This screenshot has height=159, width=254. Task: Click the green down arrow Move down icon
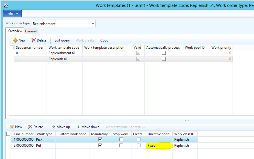(x=78, y=127)
